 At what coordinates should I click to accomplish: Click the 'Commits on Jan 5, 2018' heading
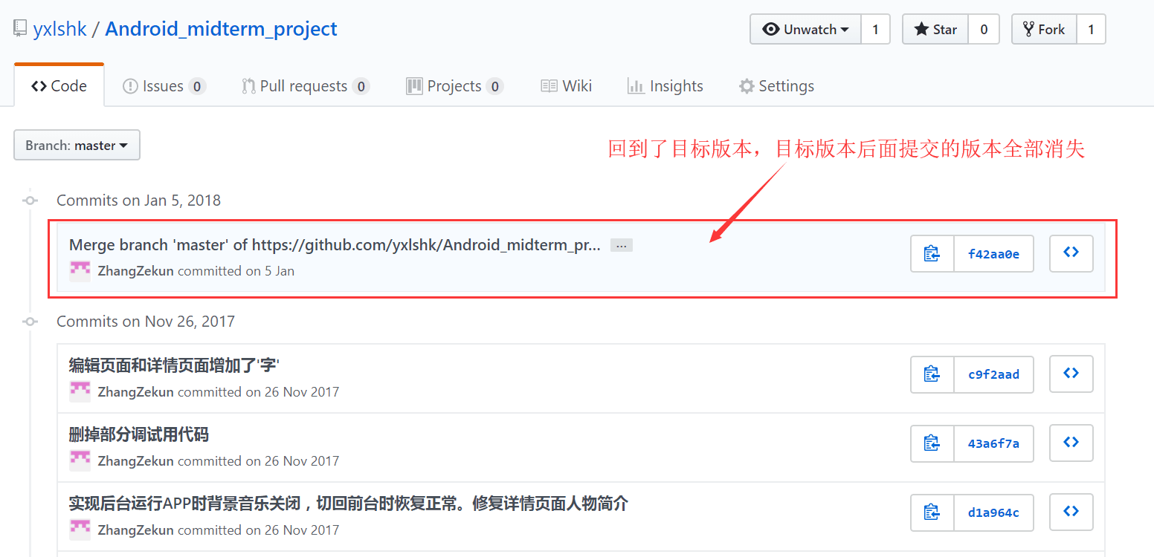(x=138, y=201)
